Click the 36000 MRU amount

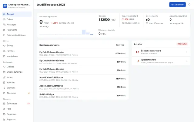[121, 79]
